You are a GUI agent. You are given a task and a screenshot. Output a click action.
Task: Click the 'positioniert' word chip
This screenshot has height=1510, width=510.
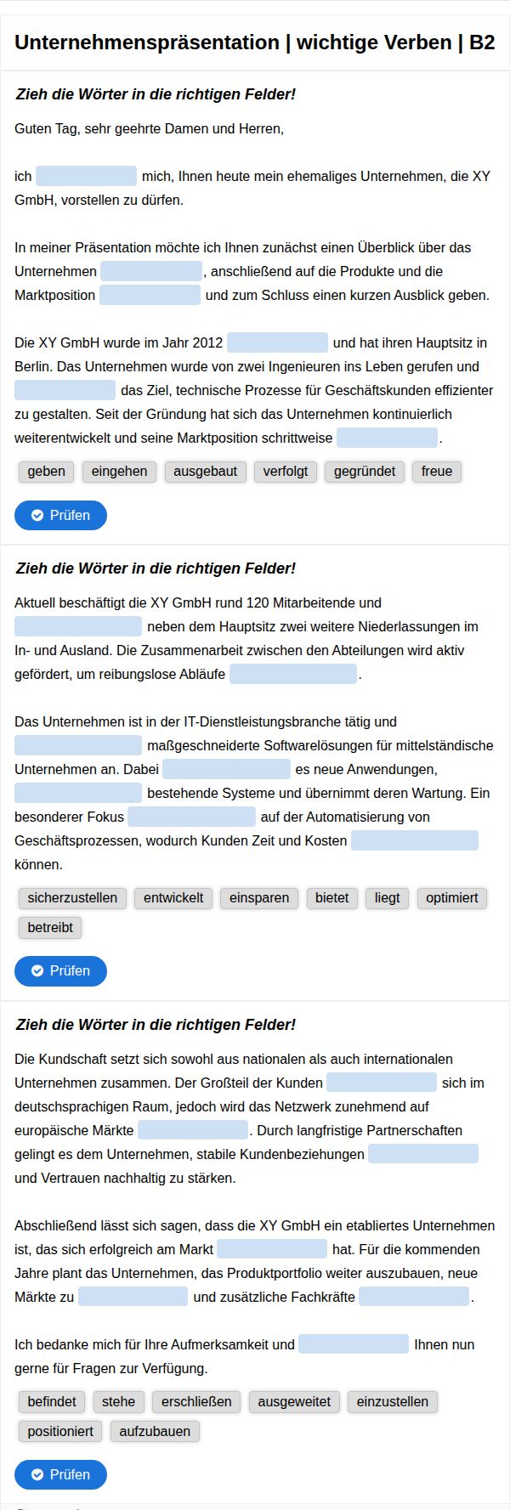(60, 1431)
